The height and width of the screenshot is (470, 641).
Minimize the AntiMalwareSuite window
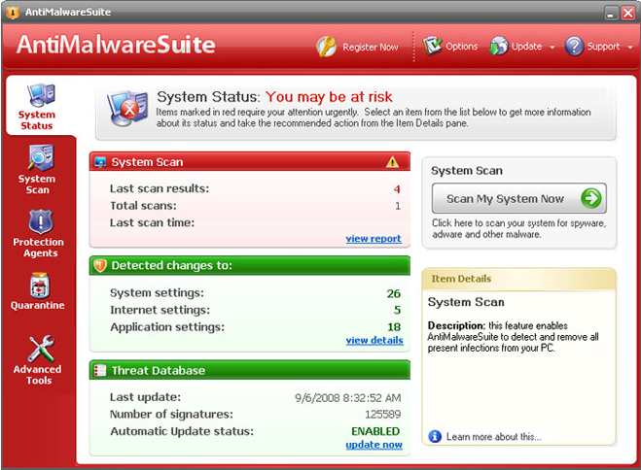coord(611,13)
